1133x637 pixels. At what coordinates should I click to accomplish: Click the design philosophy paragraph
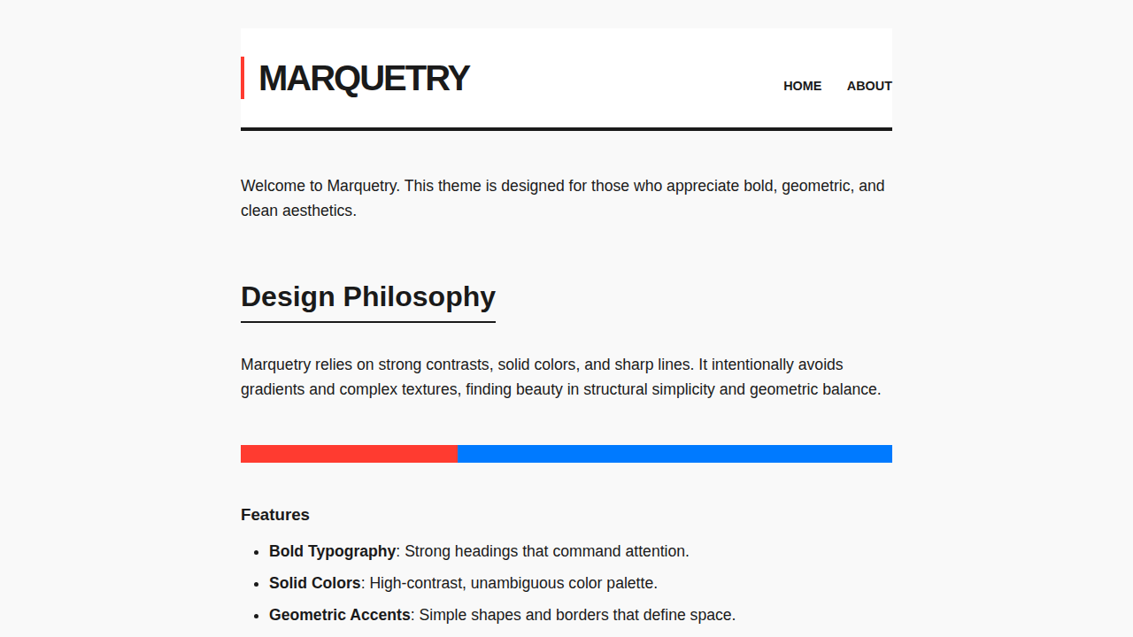560,376
